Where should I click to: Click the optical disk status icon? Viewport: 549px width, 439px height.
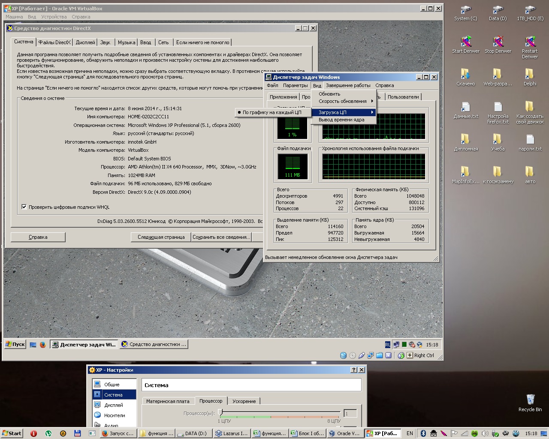[x=353, y=355]
